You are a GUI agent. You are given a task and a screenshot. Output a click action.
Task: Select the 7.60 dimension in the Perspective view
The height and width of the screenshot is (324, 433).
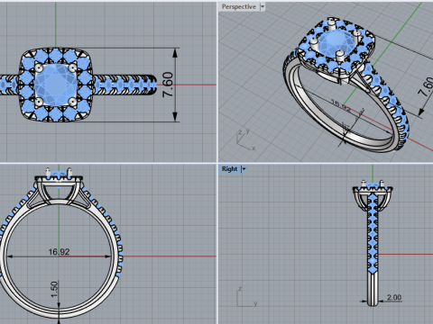[x=426, y=87]
